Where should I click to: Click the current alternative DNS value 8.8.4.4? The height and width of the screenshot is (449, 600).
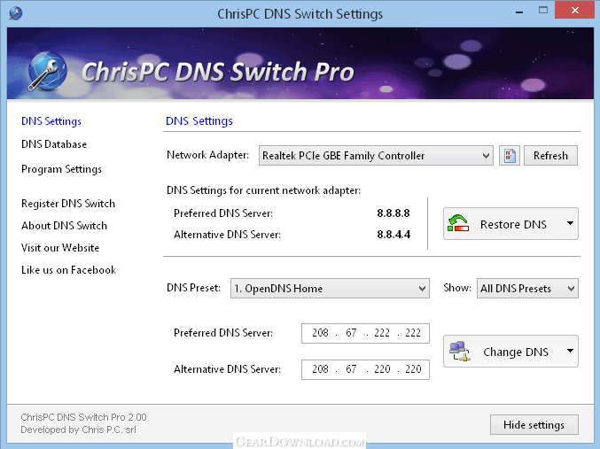click(x=394, y=235)
